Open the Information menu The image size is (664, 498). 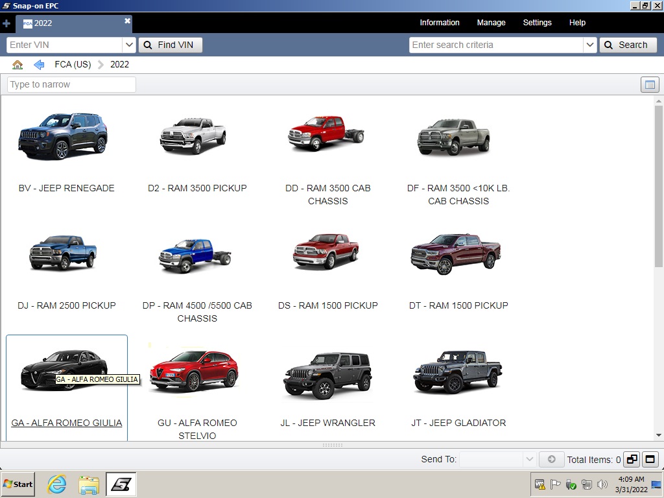(x=440, y=23)
